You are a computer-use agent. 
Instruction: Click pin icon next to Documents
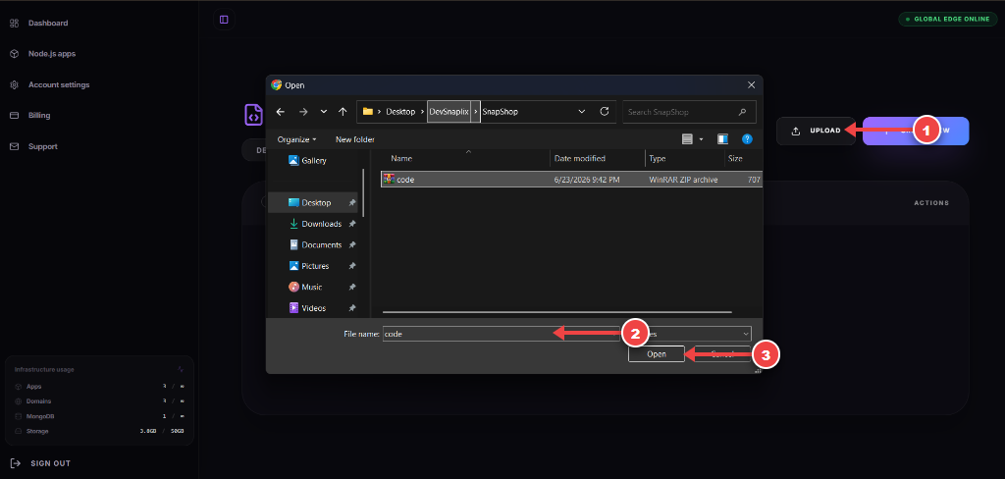[x=352, y=245]
